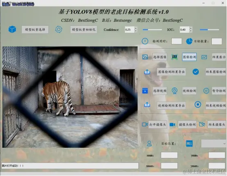This screenshot has height=176, width=227.
Task: Click the crossed-out camera icon
Action: (202, 124)
